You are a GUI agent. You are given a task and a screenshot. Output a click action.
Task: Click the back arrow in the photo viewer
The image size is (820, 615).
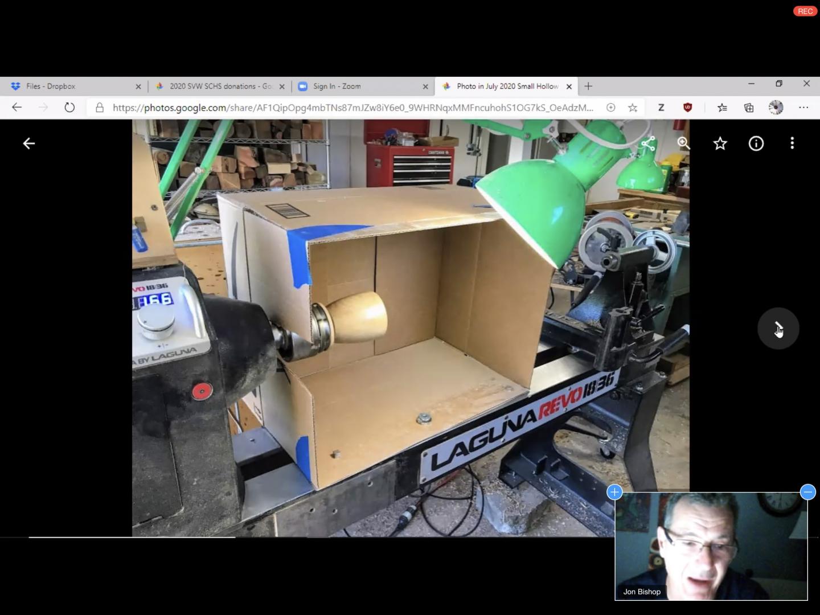pos(28,143)
